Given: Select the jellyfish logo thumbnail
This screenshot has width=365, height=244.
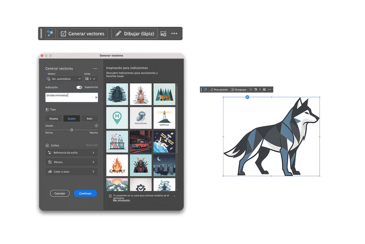Looking at the screenshot, I should click(x=140, y=118).
